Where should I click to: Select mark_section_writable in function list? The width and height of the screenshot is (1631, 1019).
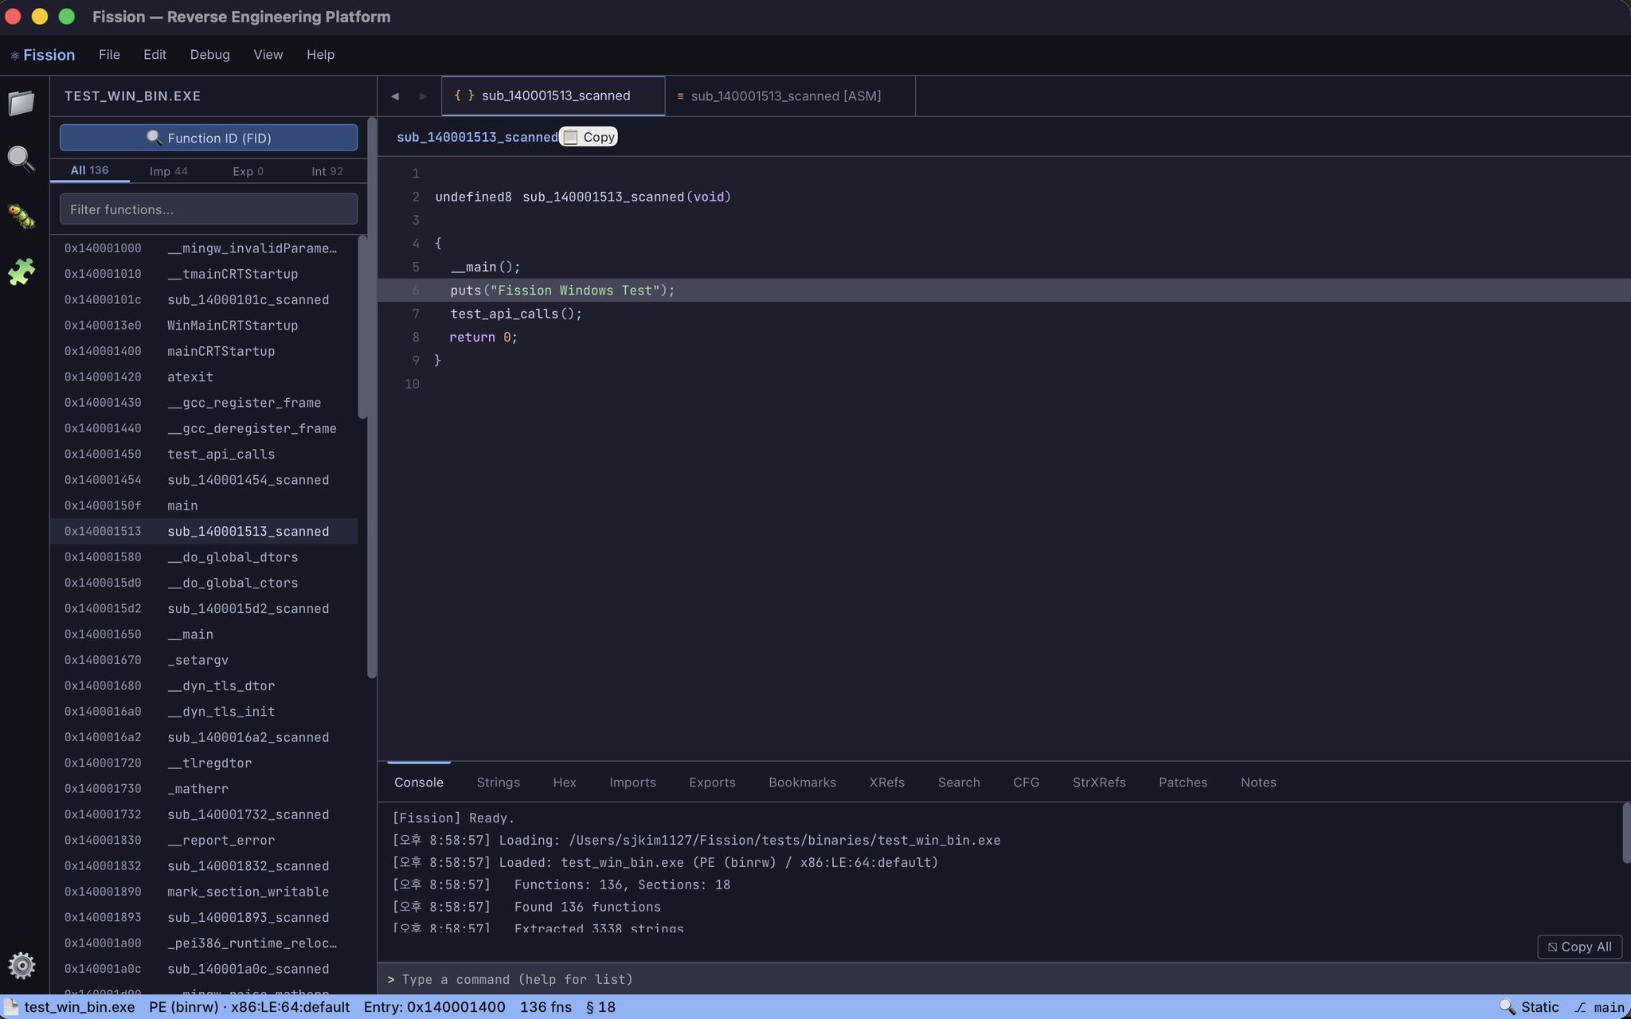pos(204,892)
